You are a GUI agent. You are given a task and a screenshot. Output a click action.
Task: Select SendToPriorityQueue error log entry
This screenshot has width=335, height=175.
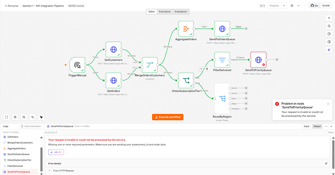[x=20, y=172]
